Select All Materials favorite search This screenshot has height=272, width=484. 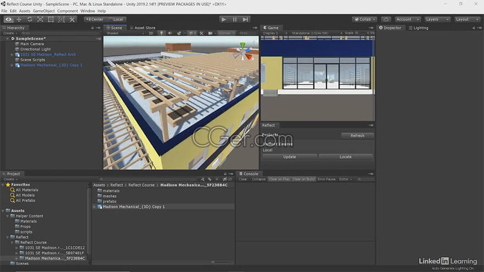(27, 190)
